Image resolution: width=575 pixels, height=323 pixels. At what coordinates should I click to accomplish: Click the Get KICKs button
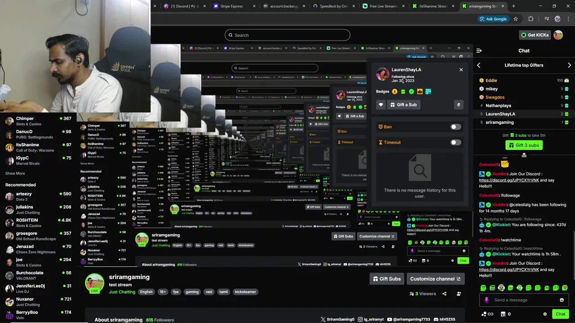click(535, 35)
